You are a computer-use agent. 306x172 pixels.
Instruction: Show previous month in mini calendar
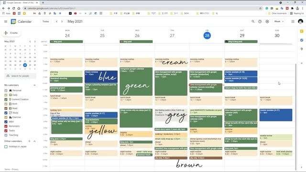(30, 42)
